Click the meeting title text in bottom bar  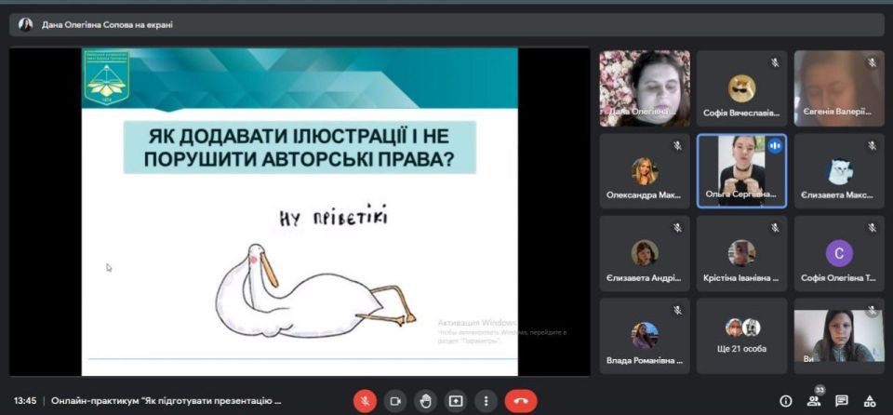point(166,401)
